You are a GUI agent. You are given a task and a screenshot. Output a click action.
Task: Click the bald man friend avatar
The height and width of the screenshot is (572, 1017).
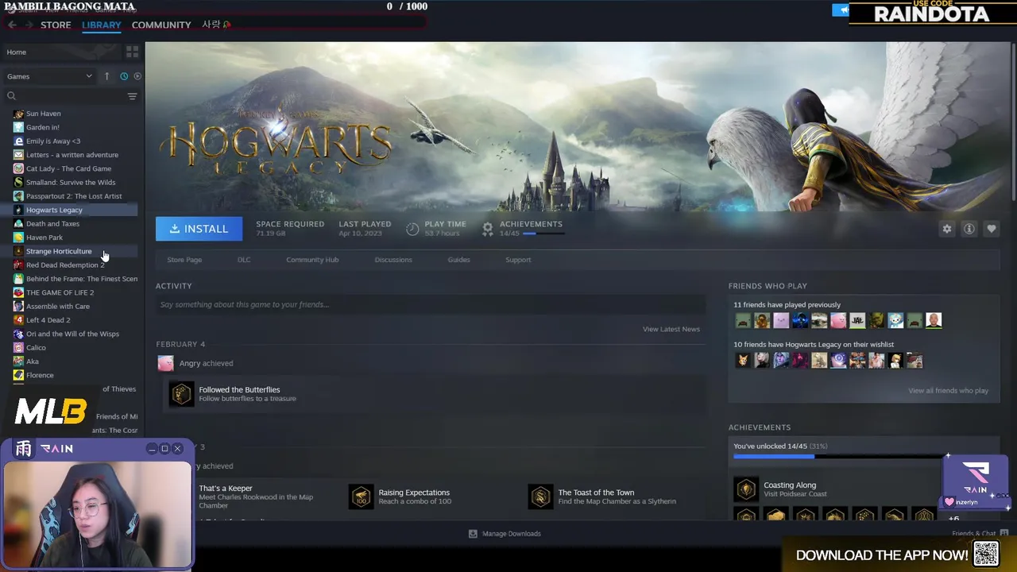tap(934, 321)
